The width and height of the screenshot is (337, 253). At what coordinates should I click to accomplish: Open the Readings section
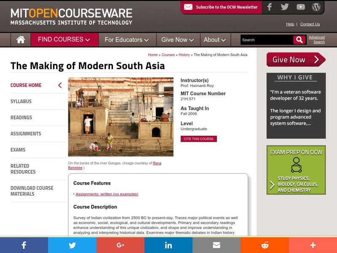coord(21,118)
